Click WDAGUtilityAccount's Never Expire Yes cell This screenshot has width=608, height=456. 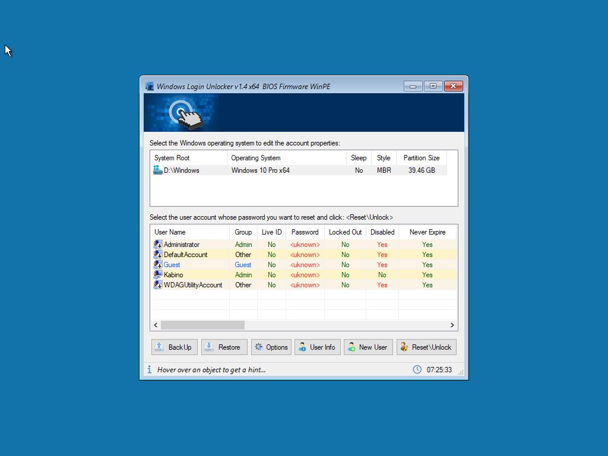click(427, 284)
